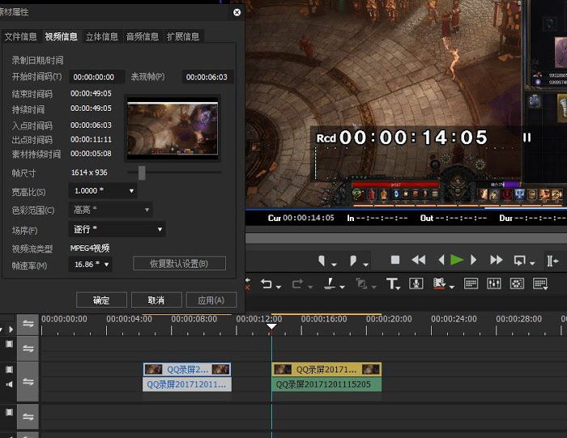Click the 开始时间码 timecode field

97,77
